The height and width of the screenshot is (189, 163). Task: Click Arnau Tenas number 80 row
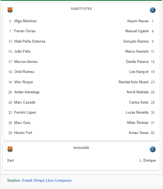pyautogui.click(x=139, y=133)
